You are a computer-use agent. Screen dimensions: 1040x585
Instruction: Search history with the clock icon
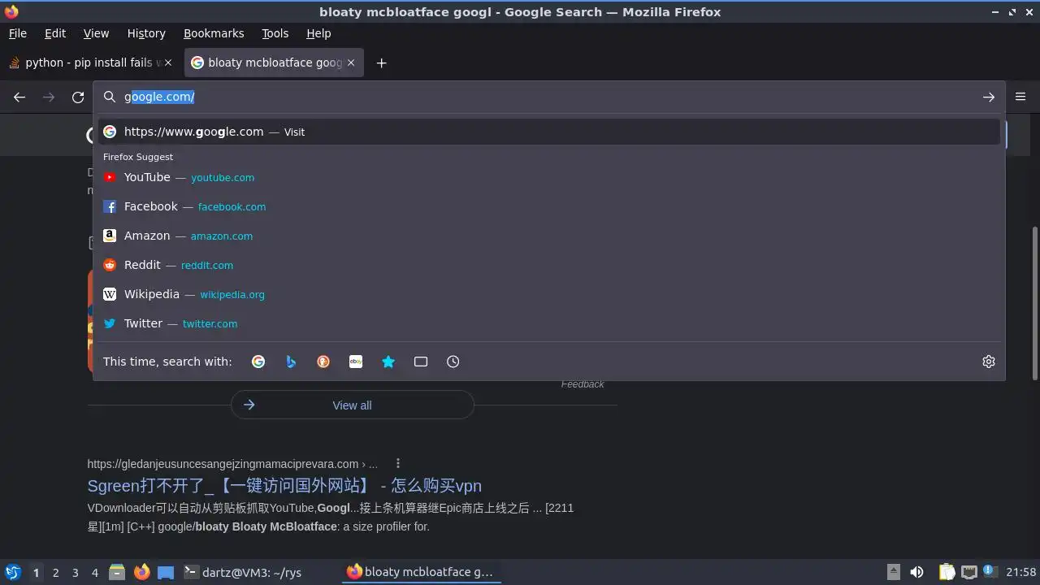[453, 362]
